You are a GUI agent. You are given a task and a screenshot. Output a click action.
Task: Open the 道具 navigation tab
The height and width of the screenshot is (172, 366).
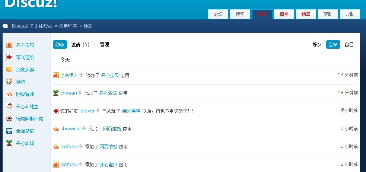pyautogui.click(x=284, y=14)
